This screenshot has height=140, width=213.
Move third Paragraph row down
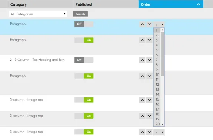coord(149,76)
